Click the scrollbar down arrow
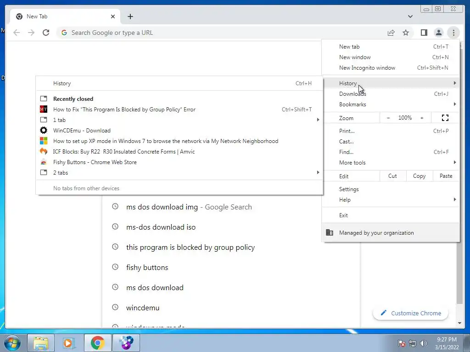 point(459,323)
